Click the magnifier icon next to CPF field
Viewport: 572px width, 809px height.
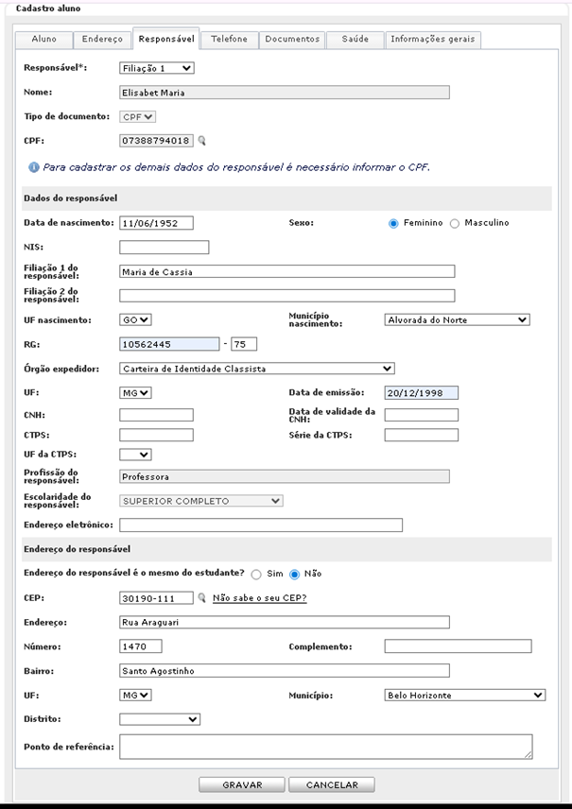[x=201, y=141]
